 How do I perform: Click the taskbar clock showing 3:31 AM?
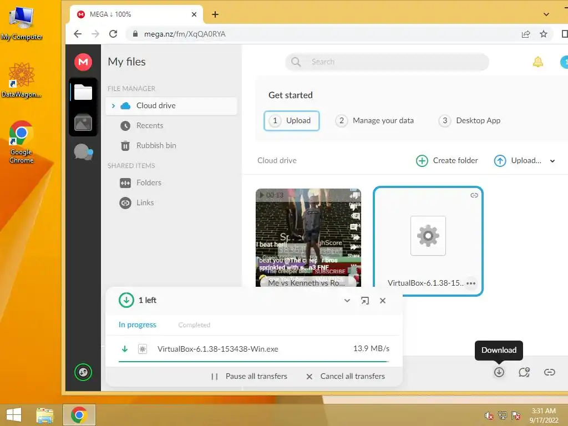[x=544, y=415]
